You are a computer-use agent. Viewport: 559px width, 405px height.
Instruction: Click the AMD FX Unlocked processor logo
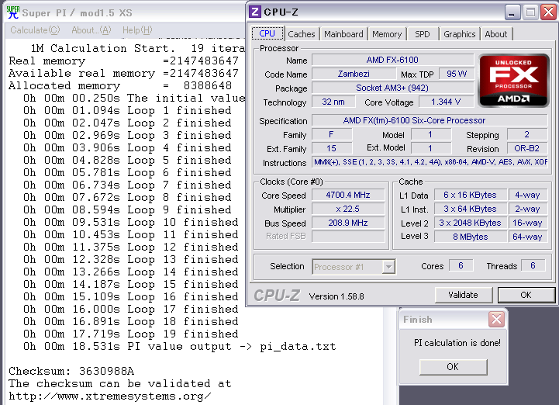pos(513,80)
